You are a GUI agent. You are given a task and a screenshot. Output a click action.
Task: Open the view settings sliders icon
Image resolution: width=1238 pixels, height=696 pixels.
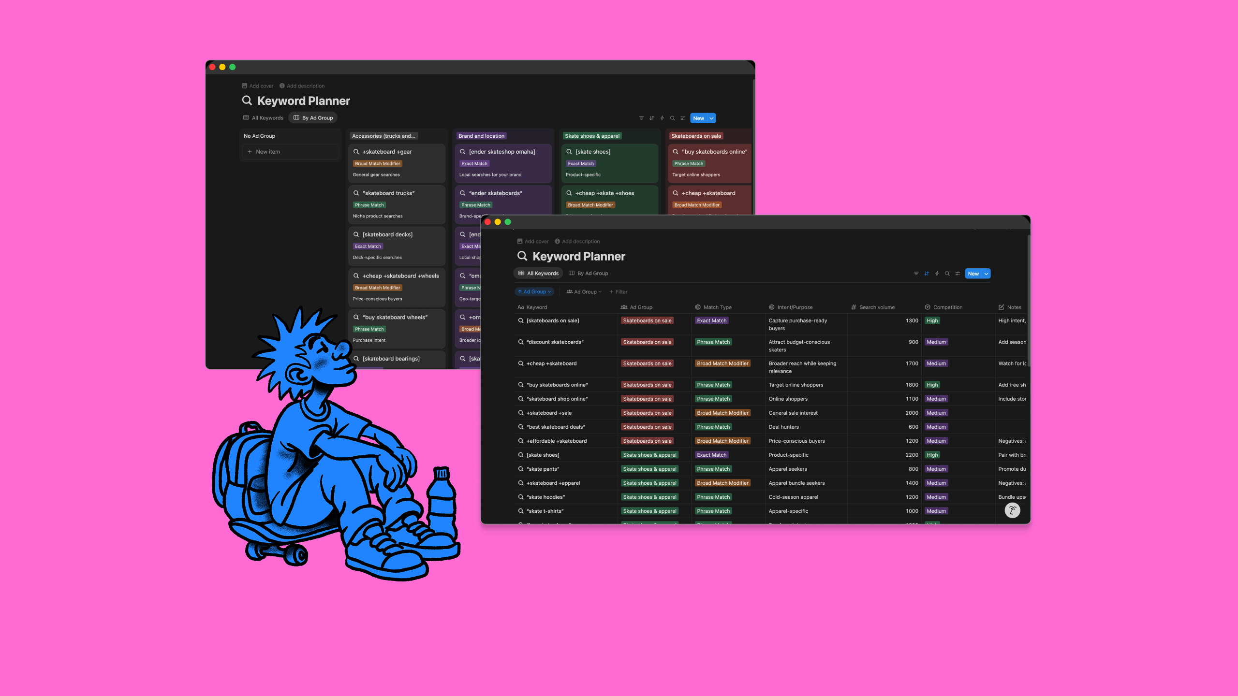[958, 274]
